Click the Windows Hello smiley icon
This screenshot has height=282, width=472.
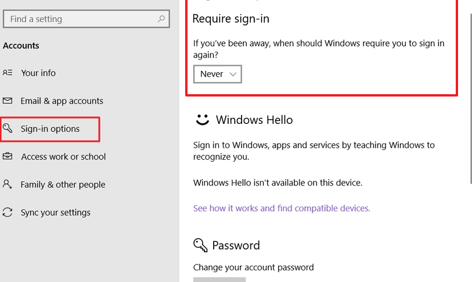202,120
